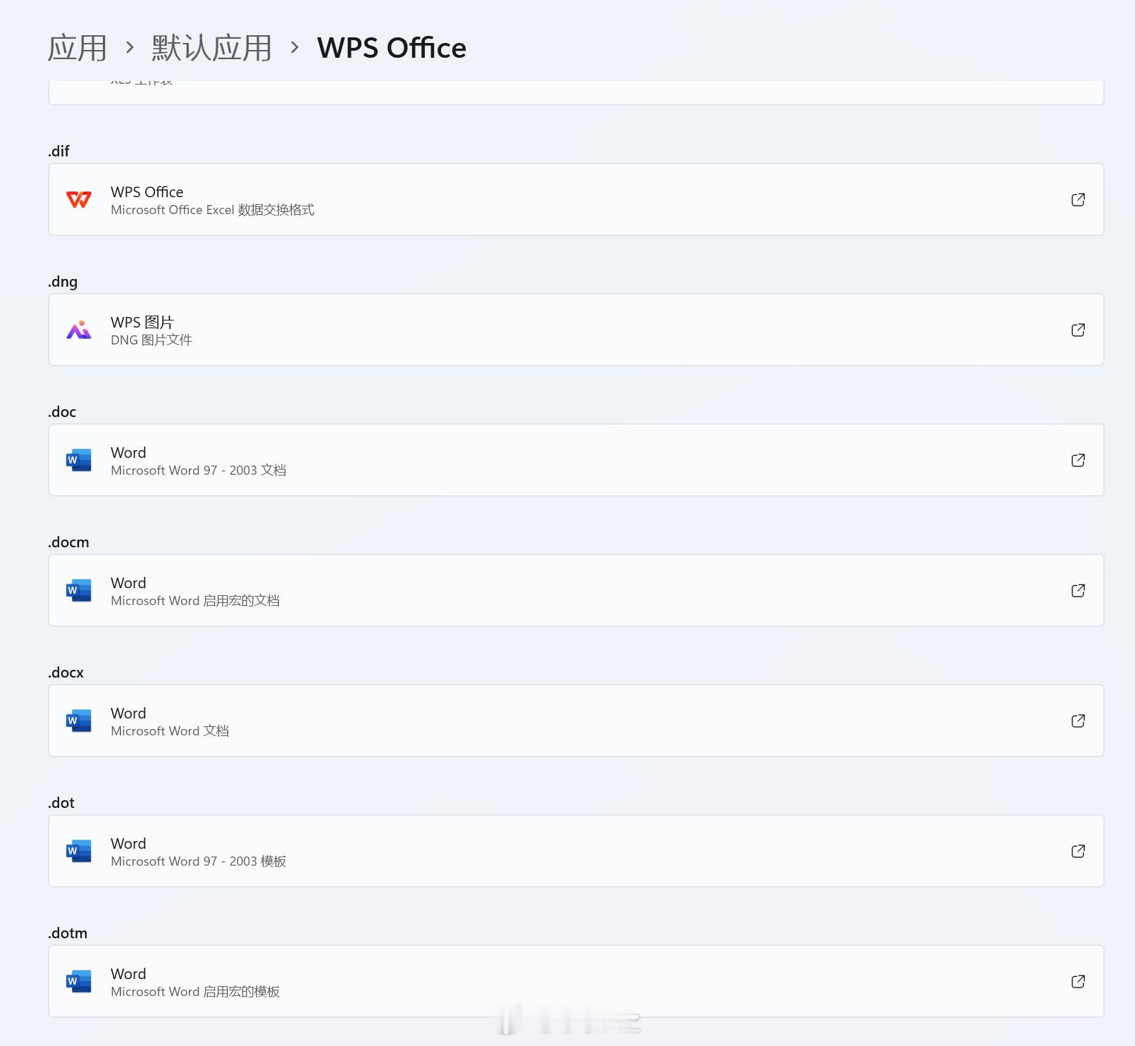This screenshot has width=1135, height=1046.
Task: Click the .dot extension label
Action: pos(61,803)
